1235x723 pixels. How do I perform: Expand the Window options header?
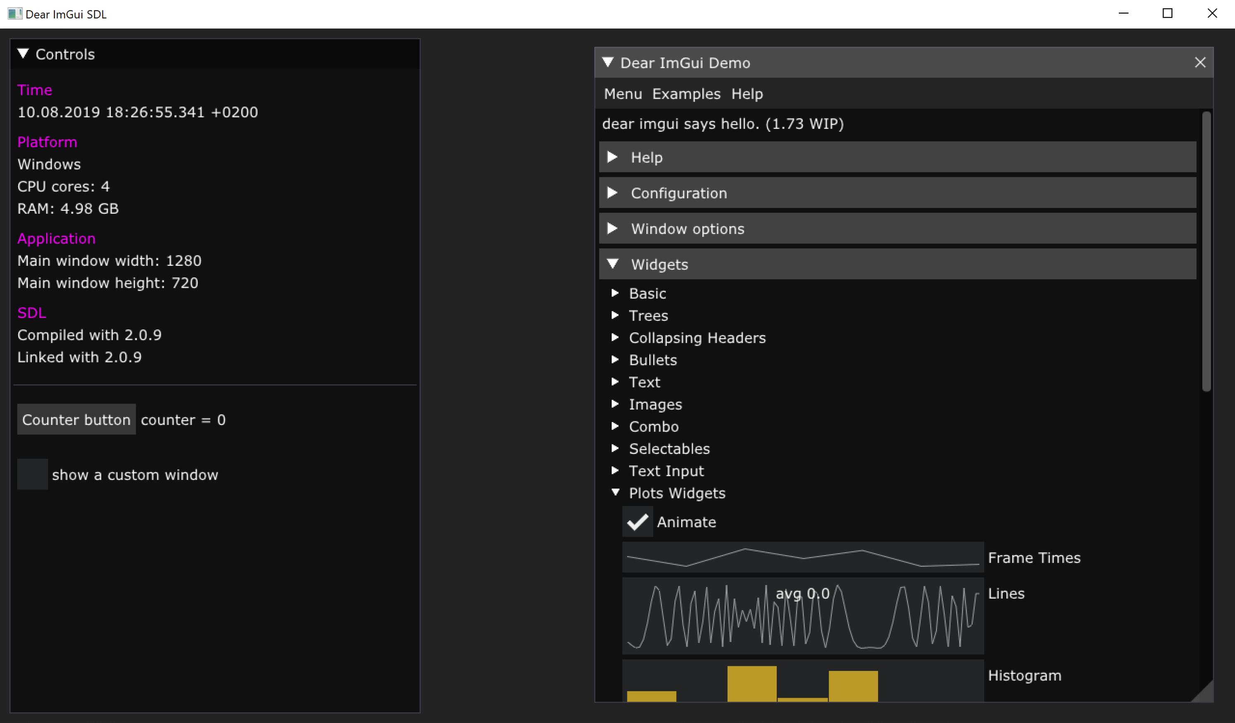click(x=898, y=229)
